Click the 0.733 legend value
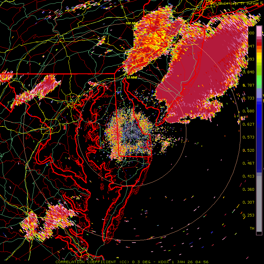Viewport: 264px width, 264px height. pyautogui.click(x=249, y=98)
